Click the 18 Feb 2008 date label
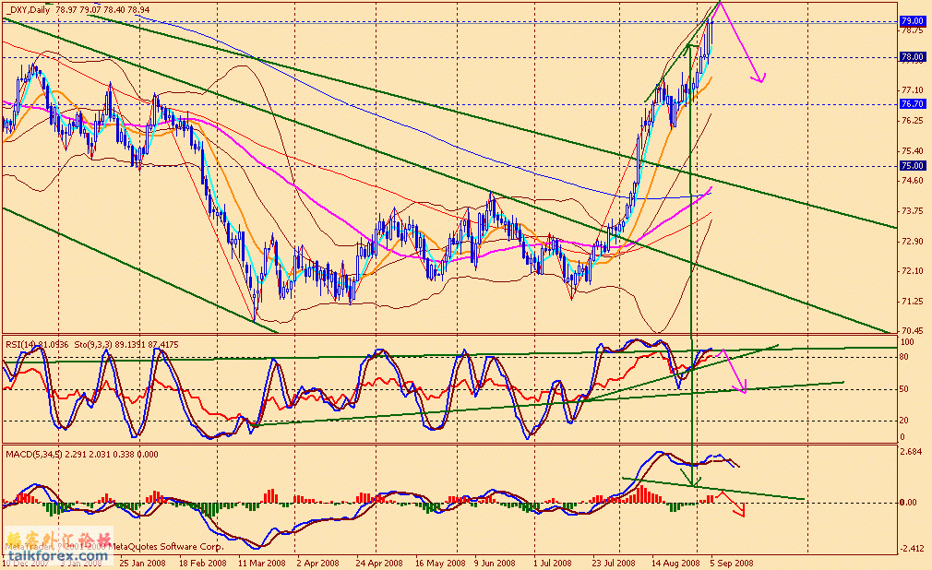932x570 pixels. point(203,564)
